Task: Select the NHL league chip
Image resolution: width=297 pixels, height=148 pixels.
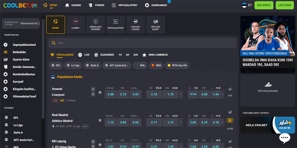Action: click(x=140, y=65)
